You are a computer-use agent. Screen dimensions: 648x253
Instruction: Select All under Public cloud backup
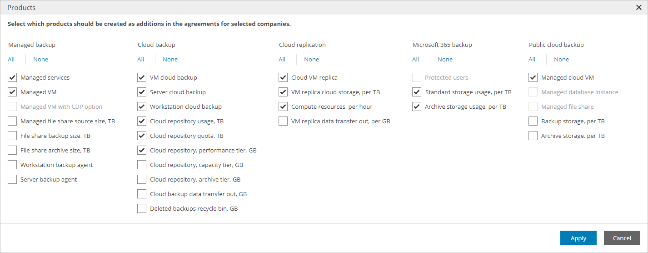click(x=532, y=59)
